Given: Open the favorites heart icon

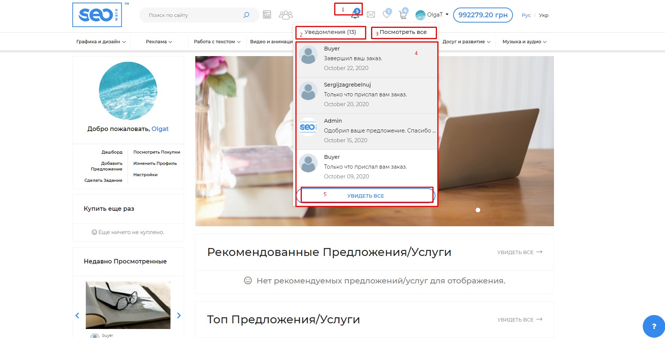Looking at the screenshot, I should [387, 14].
